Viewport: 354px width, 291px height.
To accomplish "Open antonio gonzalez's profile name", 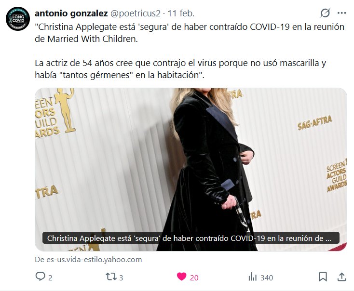I will point(71,13).
